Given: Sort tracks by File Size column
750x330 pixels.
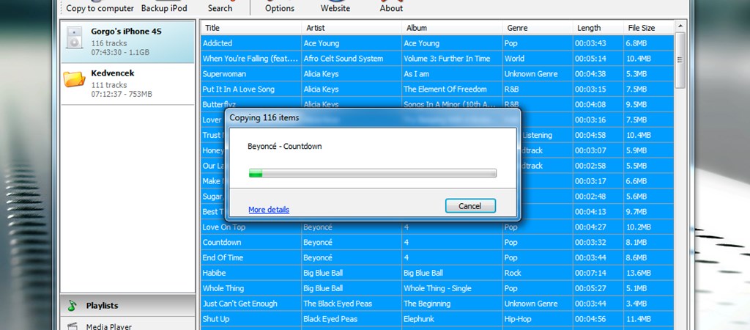Looking at the screenshot, I should [648, 28].
